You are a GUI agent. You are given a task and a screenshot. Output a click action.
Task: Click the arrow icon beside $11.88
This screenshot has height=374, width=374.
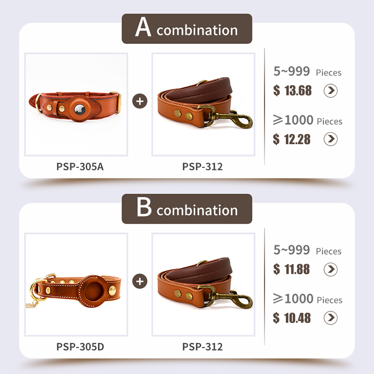331,269
